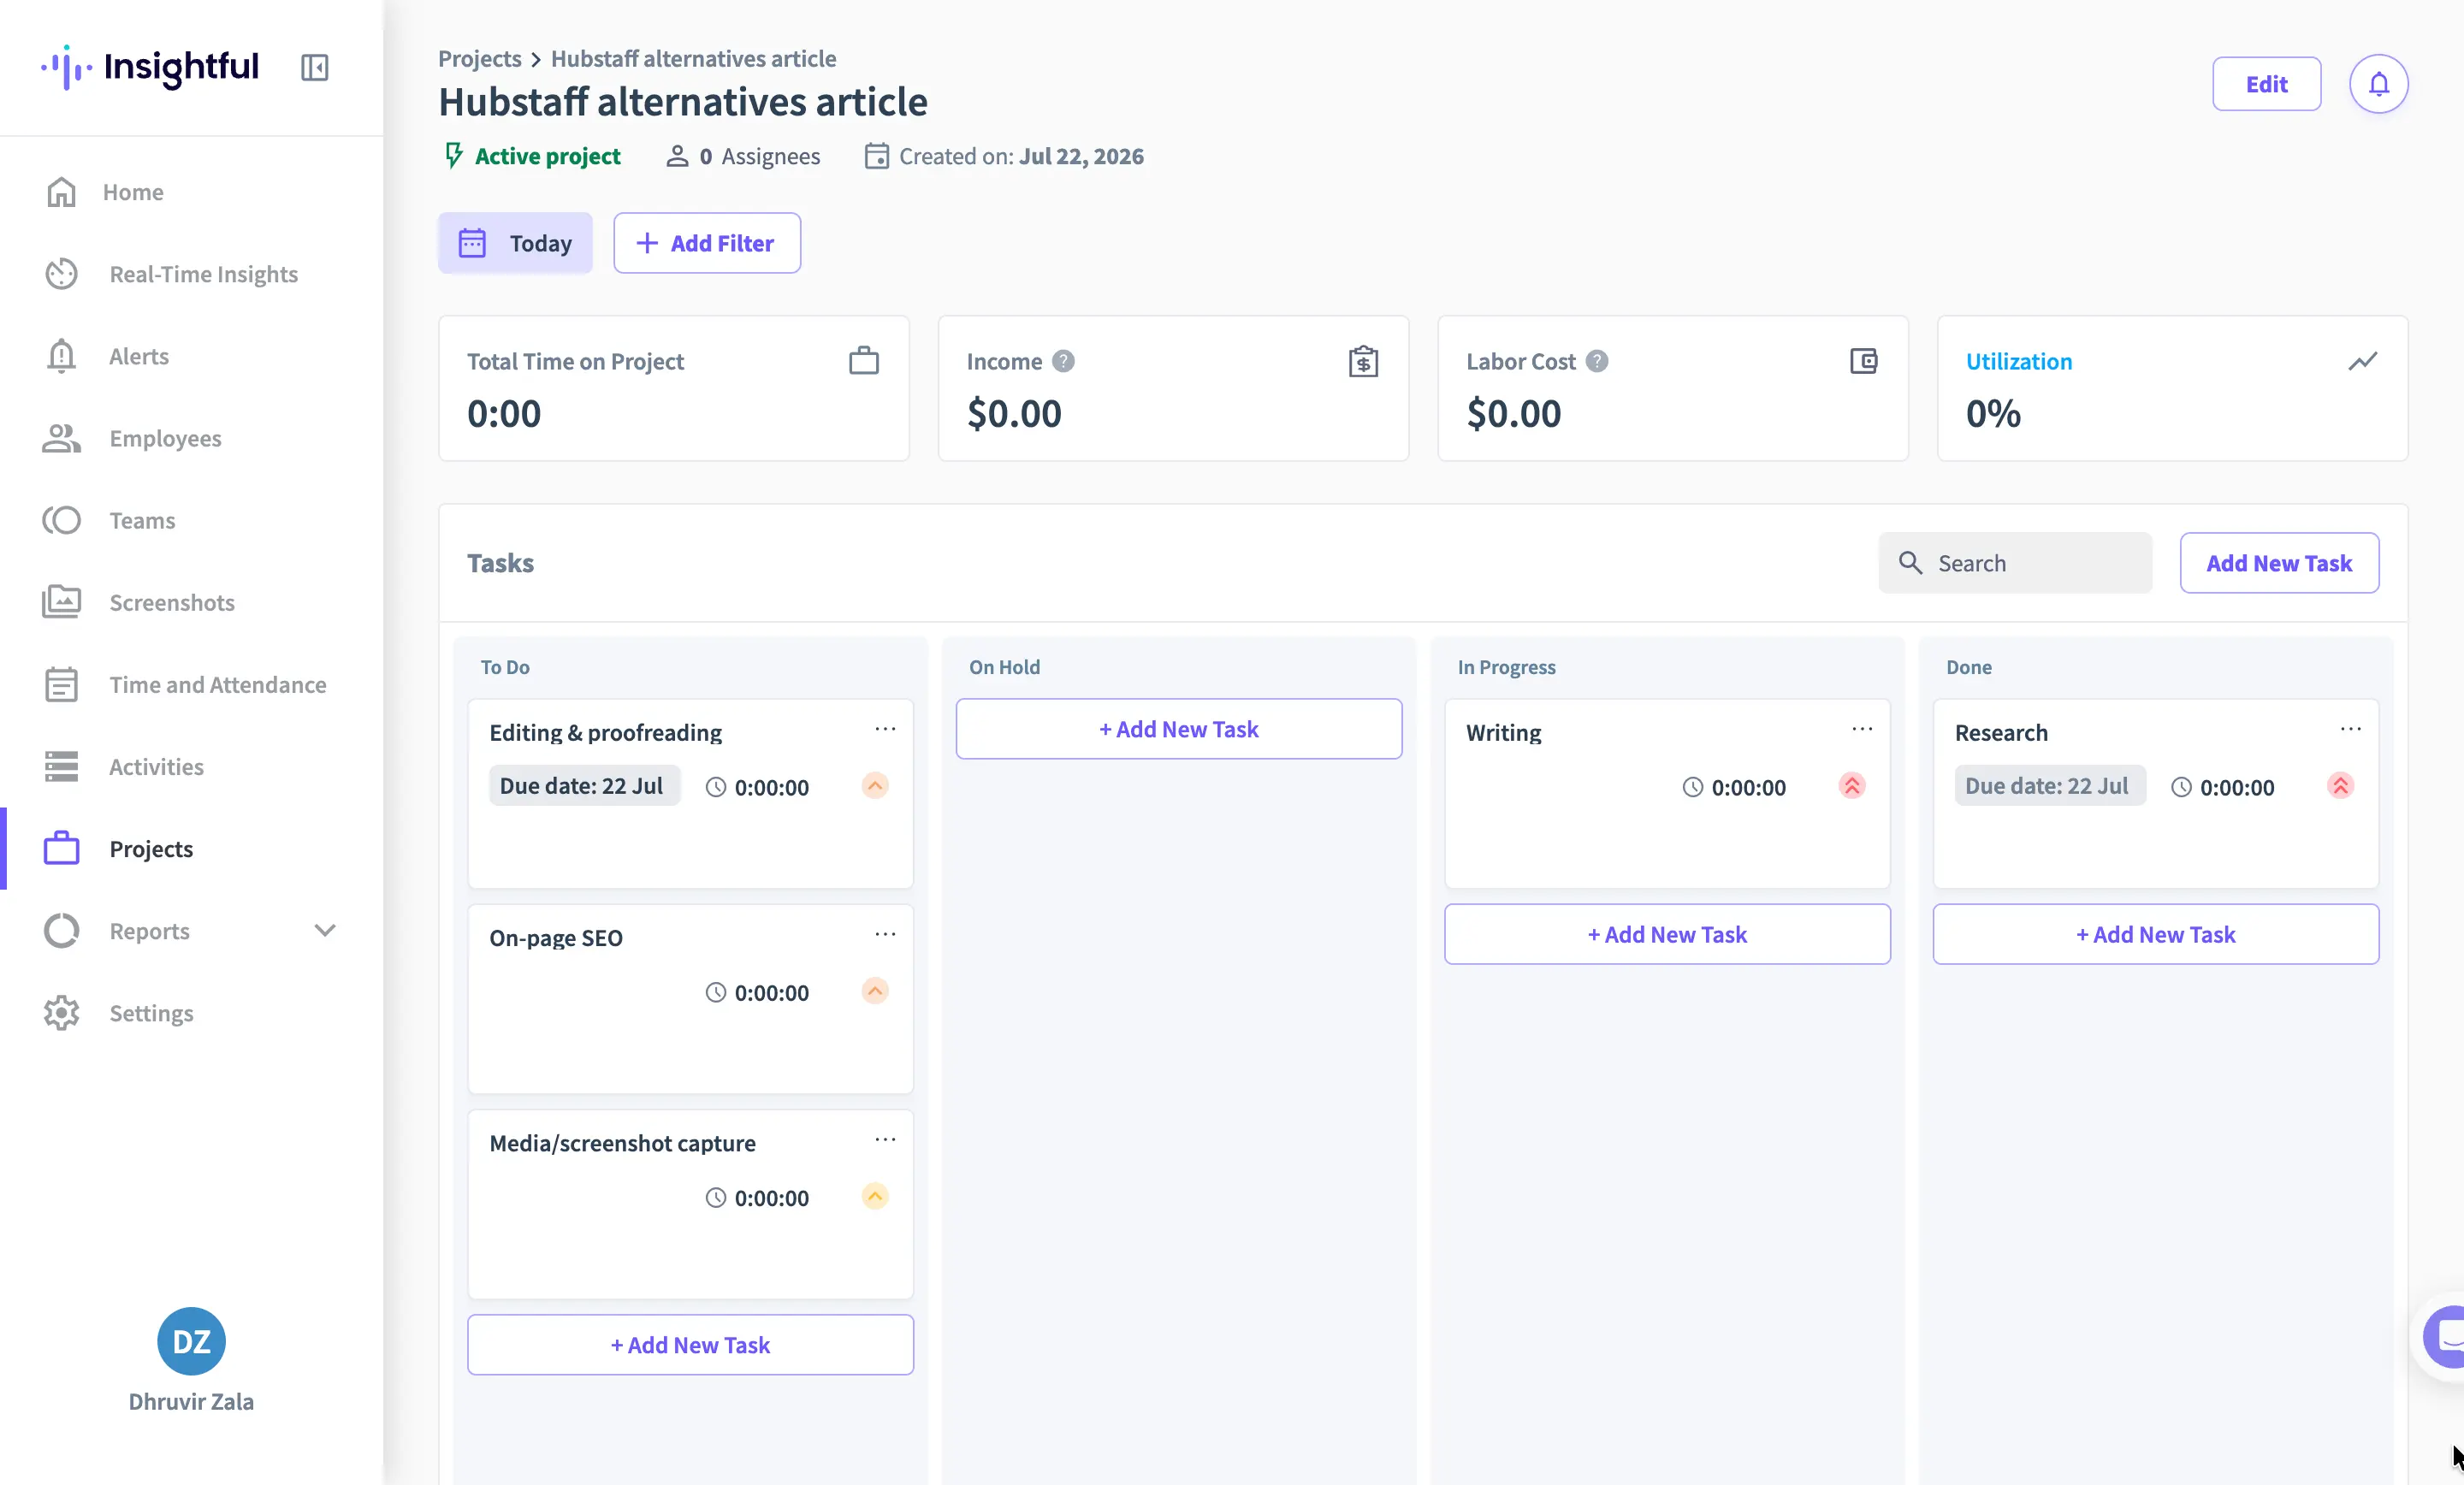Open the Today date range picker

[515, 243]
